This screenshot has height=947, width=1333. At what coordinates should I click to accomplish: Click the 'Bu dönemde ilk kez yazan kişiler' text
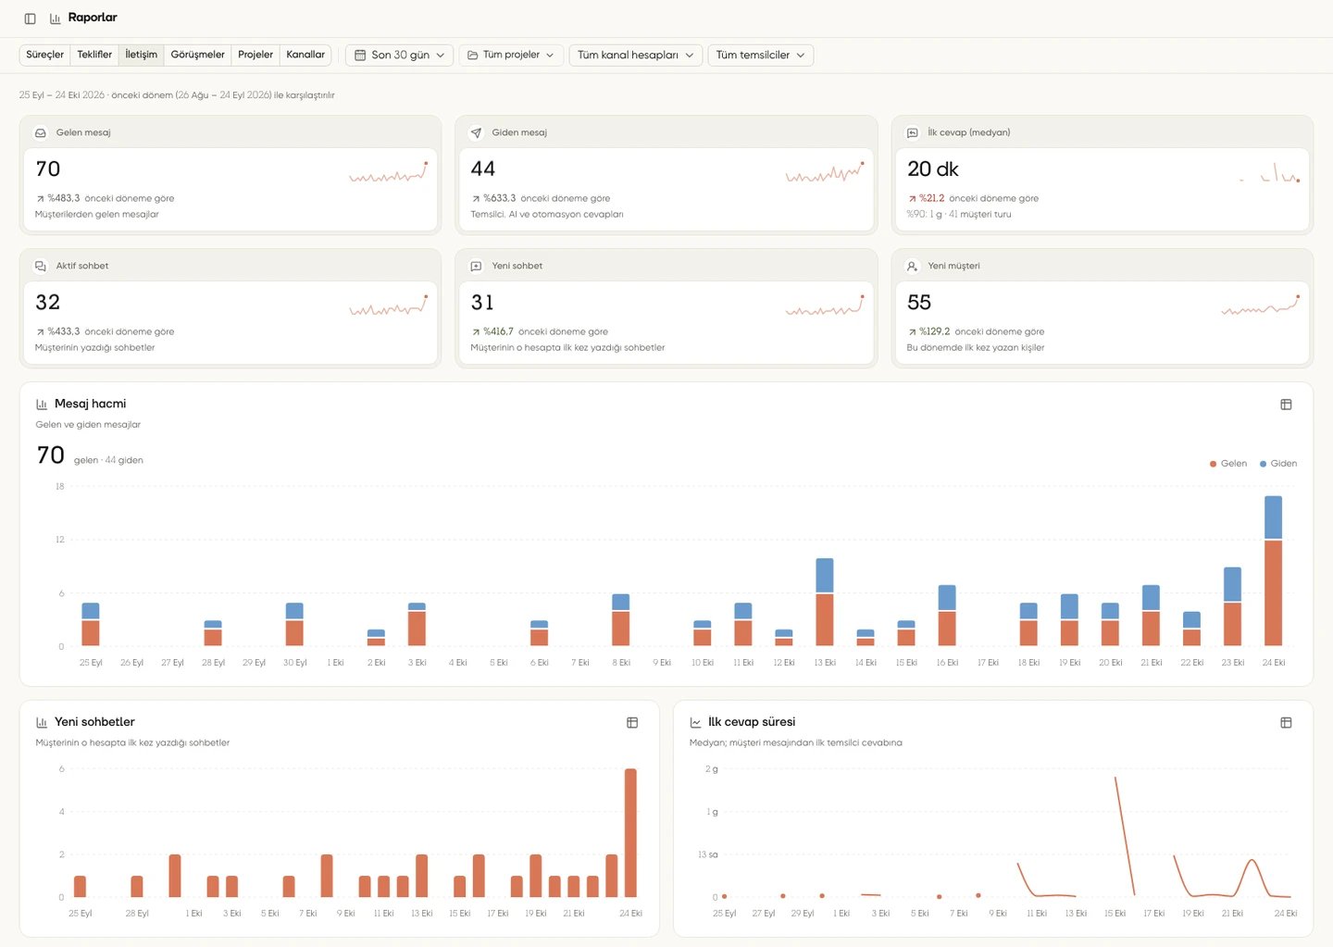[x=976, y=348]
